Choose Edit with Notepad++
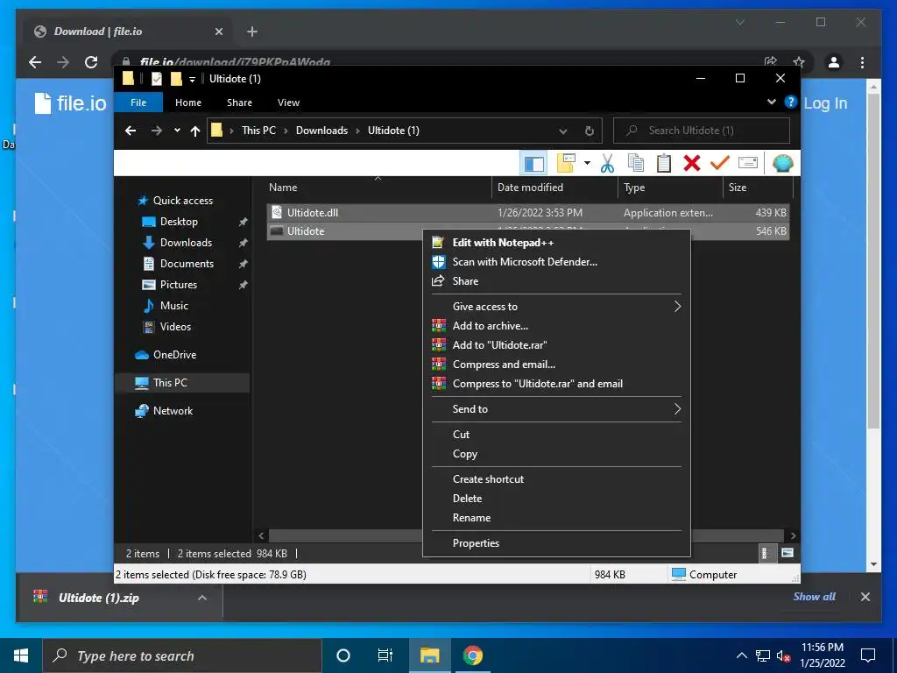Image resolution: width=897 pixels, height=673 pixels. [556, 243]
